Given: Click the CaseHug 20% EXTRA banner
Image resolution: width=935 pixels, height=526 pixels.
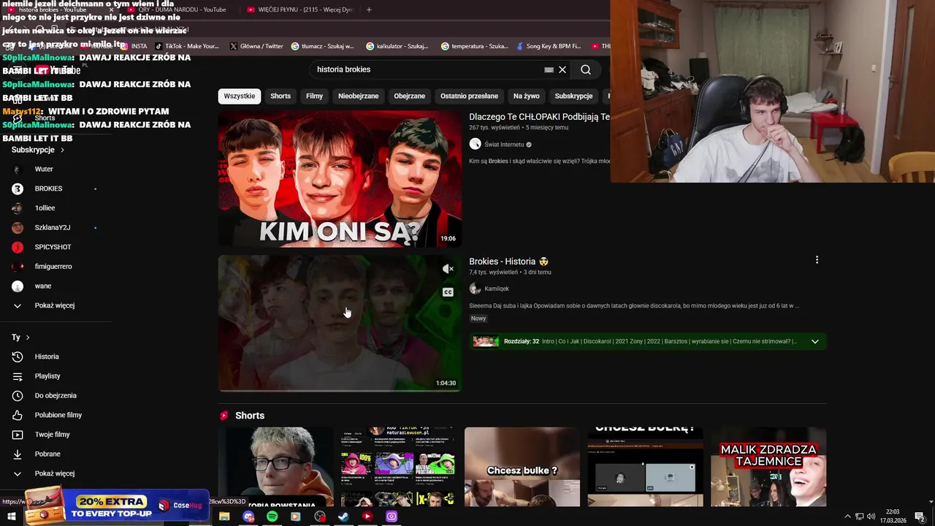Looking at the screenshot, I should 117,506.
